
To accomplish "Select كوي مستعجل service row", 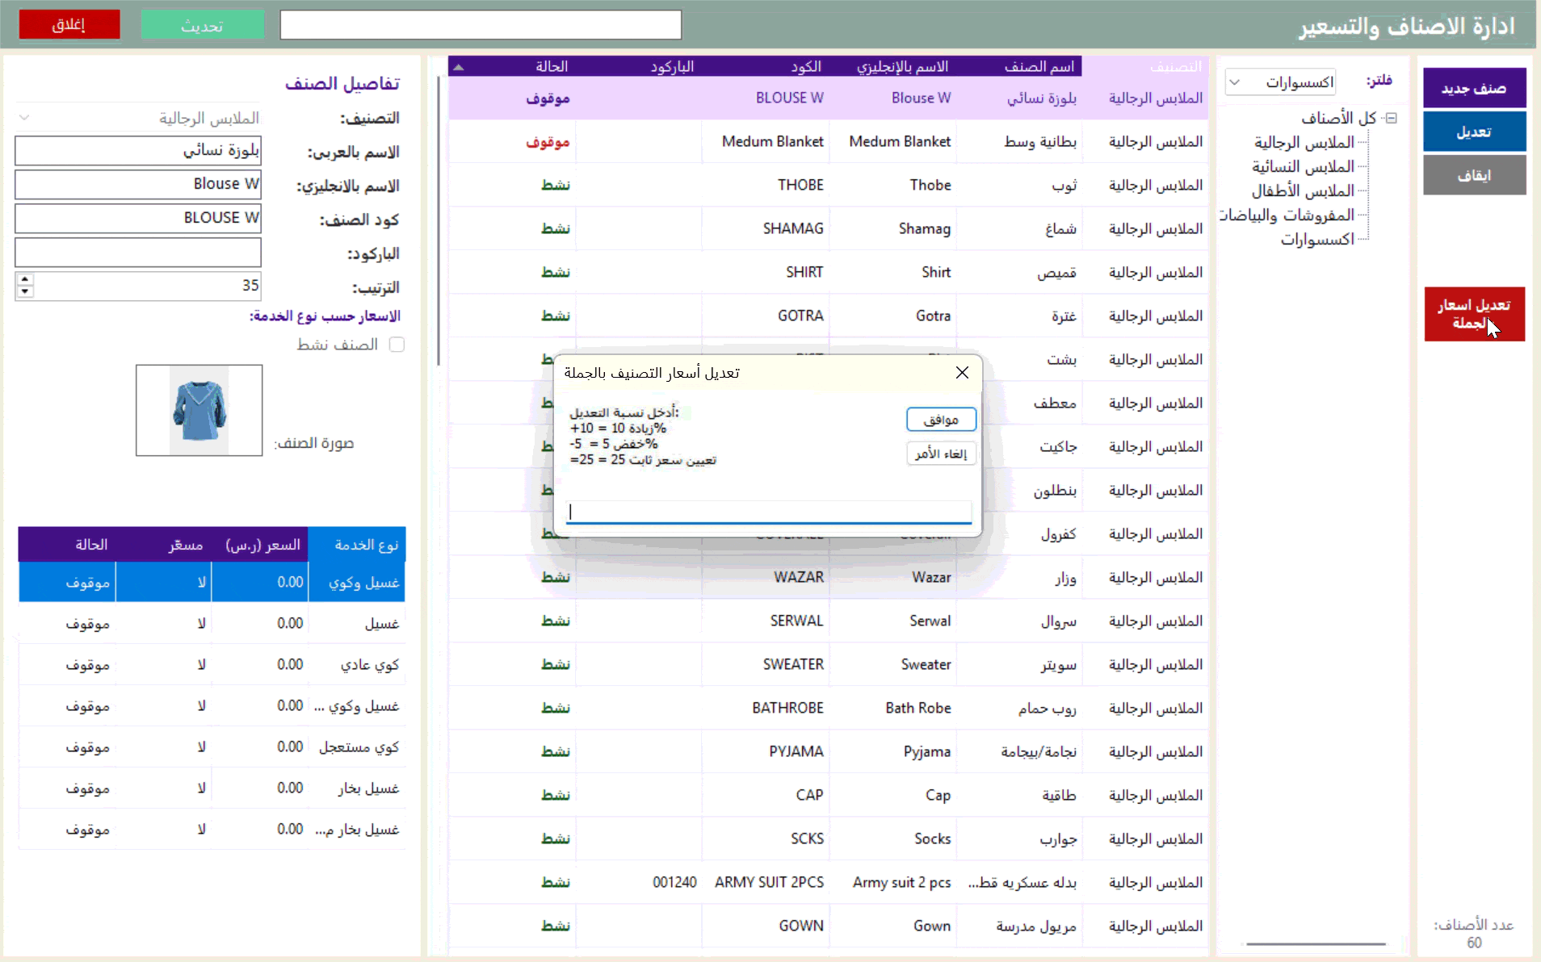I will pyautogui.click(x=212, y=747).
